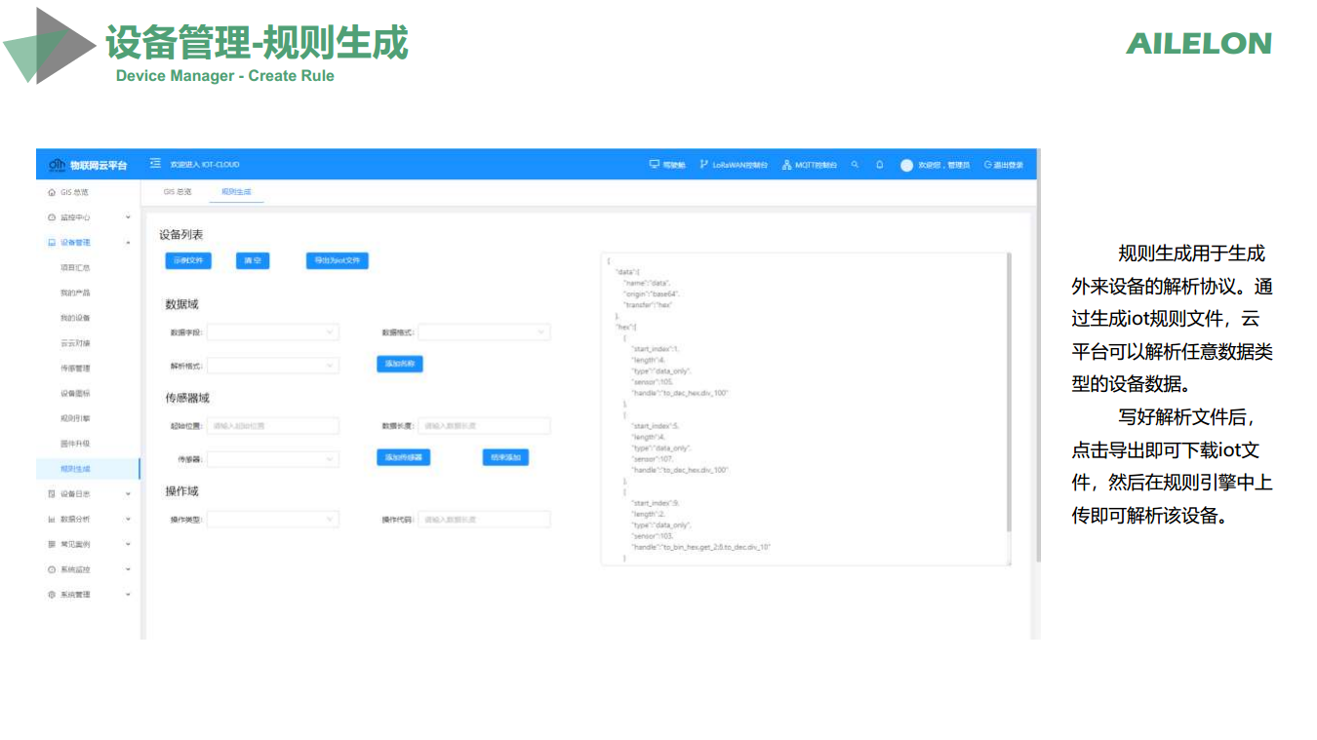Image resolution: width=1317 pixels, height=740 pixels.
Task: Click the monitor icon beside 设备管理
Action: (52, 243)
